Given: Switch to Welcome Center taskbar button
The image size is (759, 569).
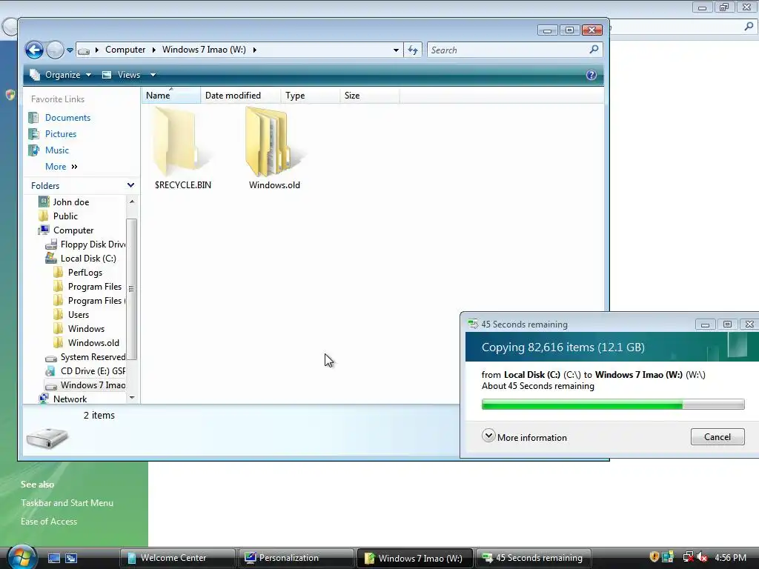Looking at the screenshot, I should pos(177,558).
